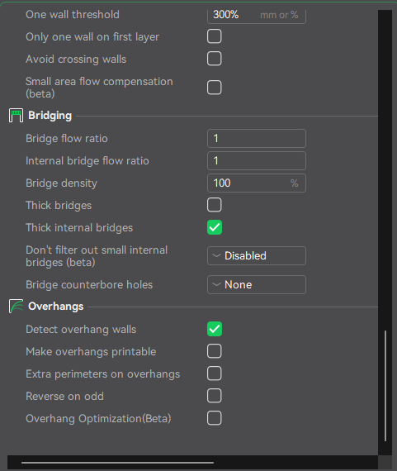Image resolution: width=397 pixels, height=471 pixels.
Task: Click the Overhangs section icon
Action: coord(16,306)
